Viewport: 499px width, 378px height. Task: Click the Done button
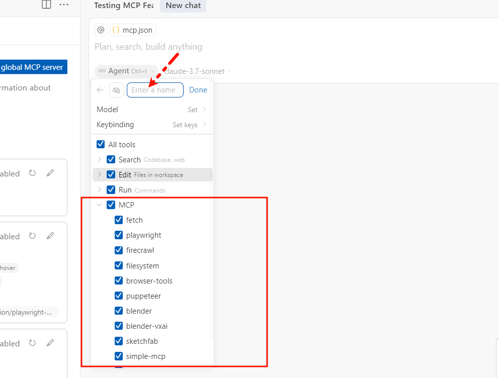point(198,90)
